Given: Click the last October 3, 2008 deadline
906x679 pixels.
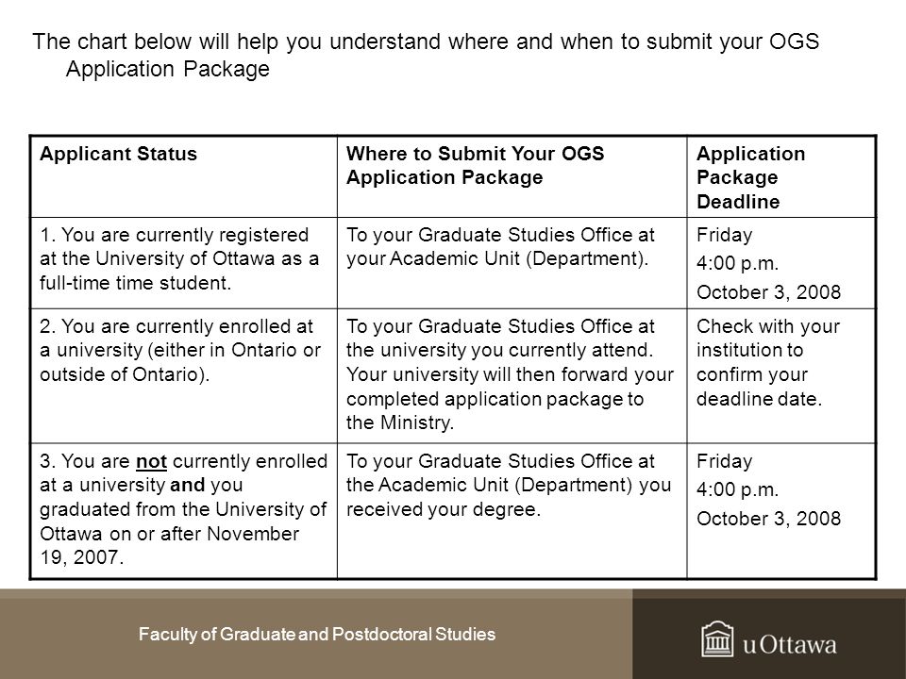Looking at the screenshot, I should (768, 519).
